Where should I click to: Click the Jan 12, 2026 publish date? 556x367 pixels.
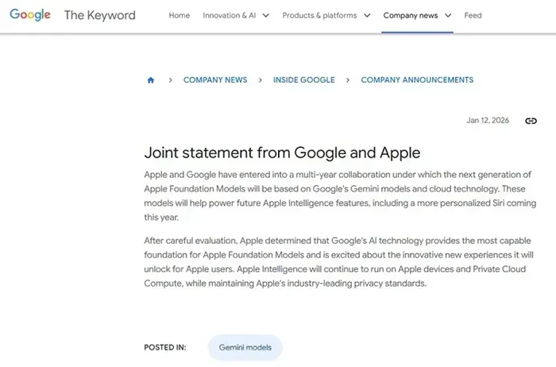click(487, 121)
